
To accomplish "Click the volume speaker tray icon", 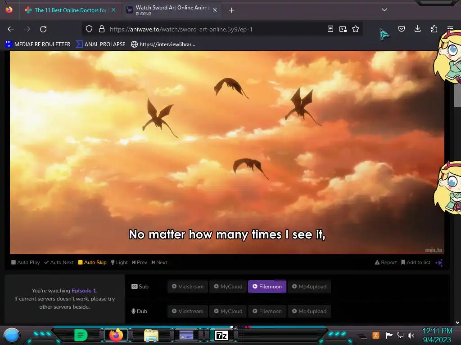I will 411,335.
